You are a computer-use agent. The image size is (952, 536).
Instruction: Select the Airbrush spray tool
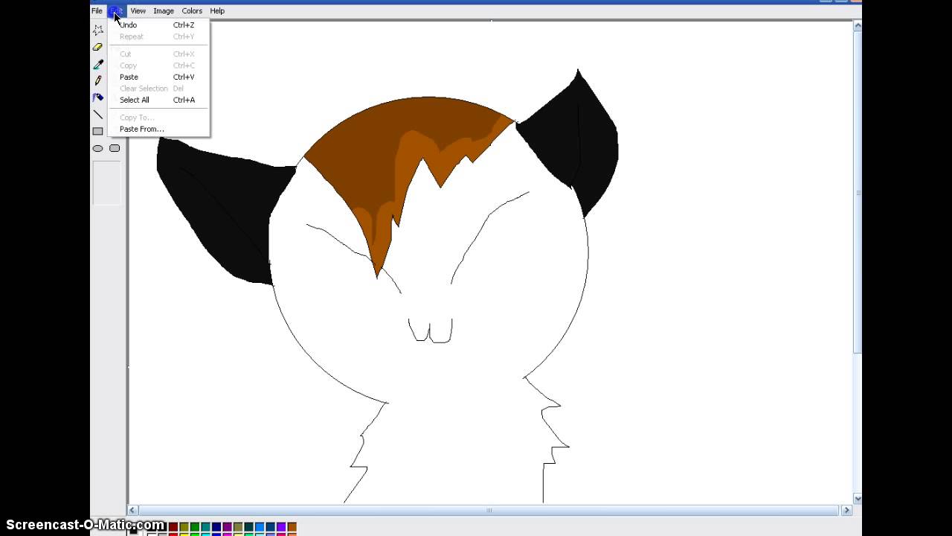pyautogui.click(x=97, y=98)
